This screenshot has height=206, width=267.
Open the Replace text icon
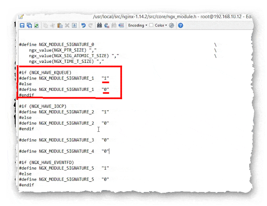click(x=107, y=25)
